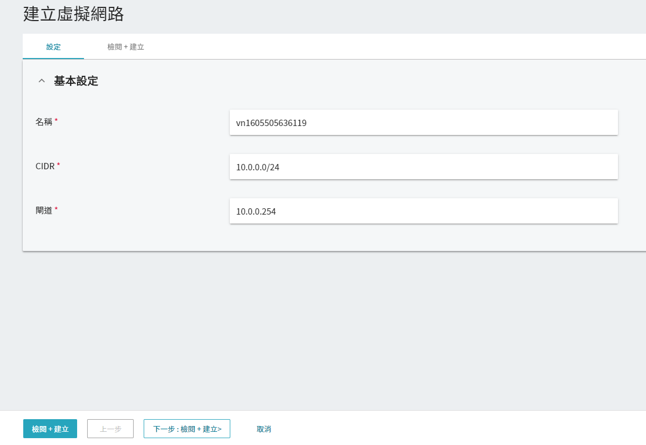
Task: Select the 設定 tab
Action: tap(53, 47)
